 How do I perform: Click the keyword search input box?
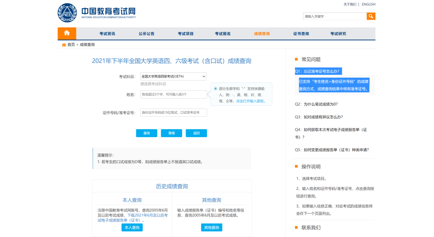click(334, 16)
